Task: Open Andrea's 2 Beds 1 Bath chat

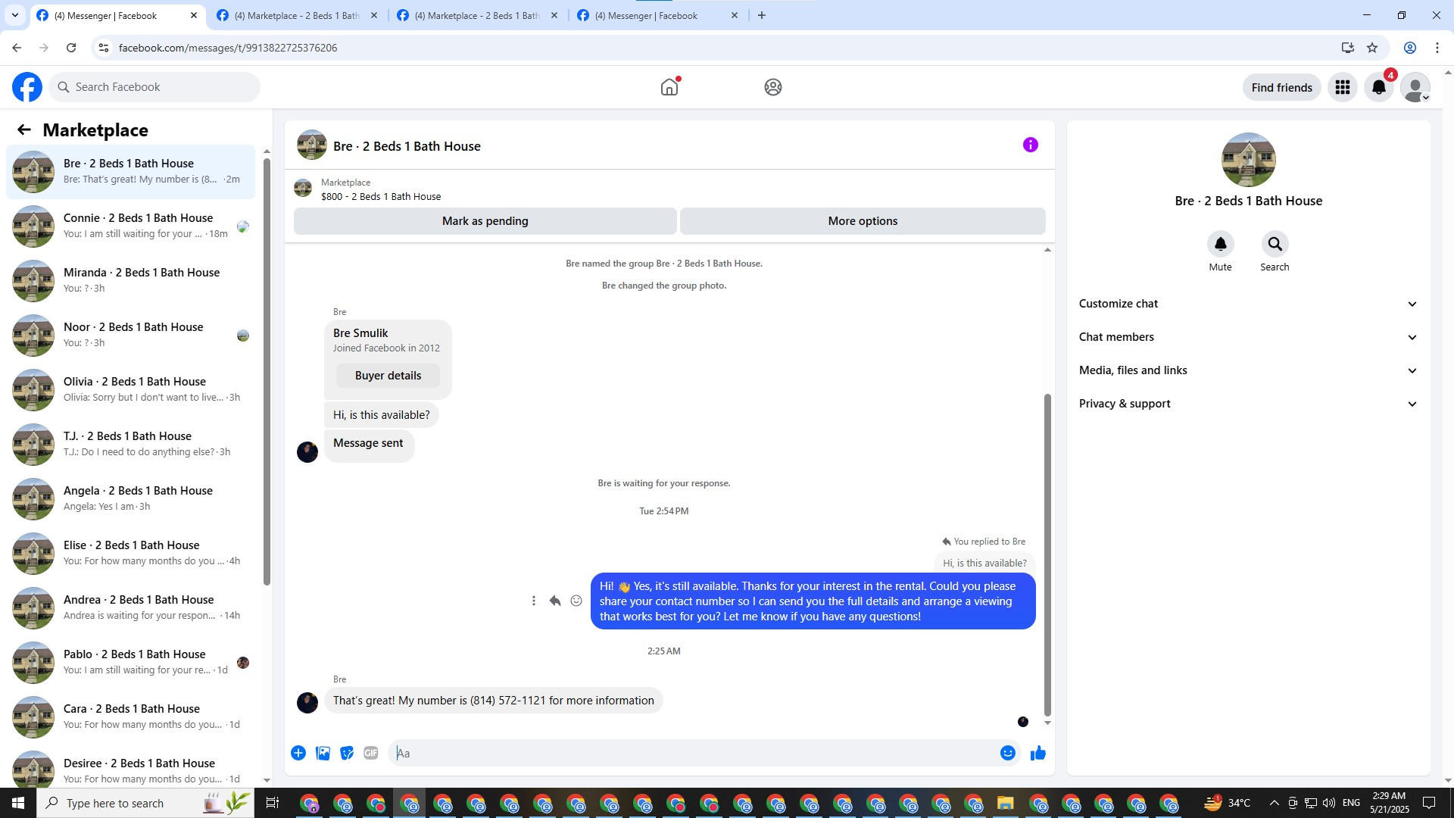Action: [x=130, y=608]
